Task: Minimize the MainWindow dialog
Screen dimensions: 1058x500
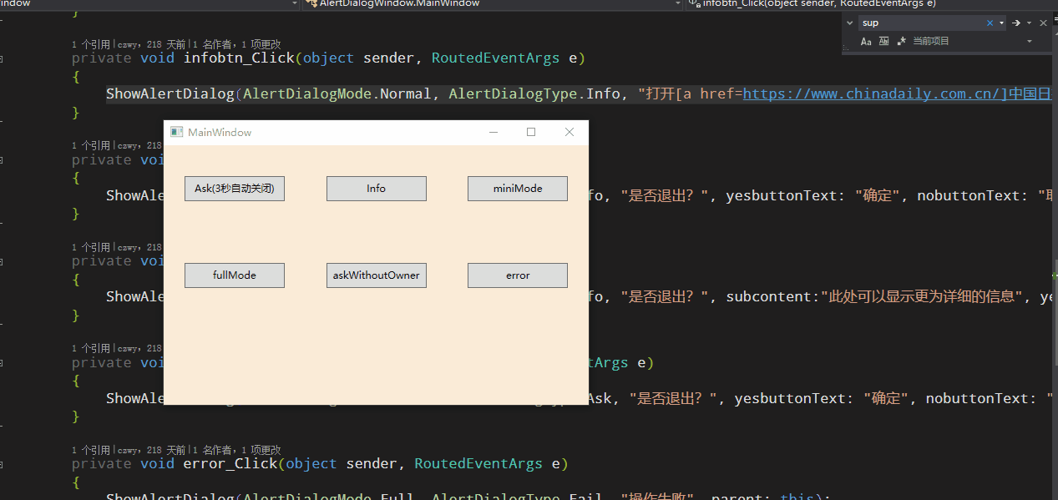Action: [494, 132]
